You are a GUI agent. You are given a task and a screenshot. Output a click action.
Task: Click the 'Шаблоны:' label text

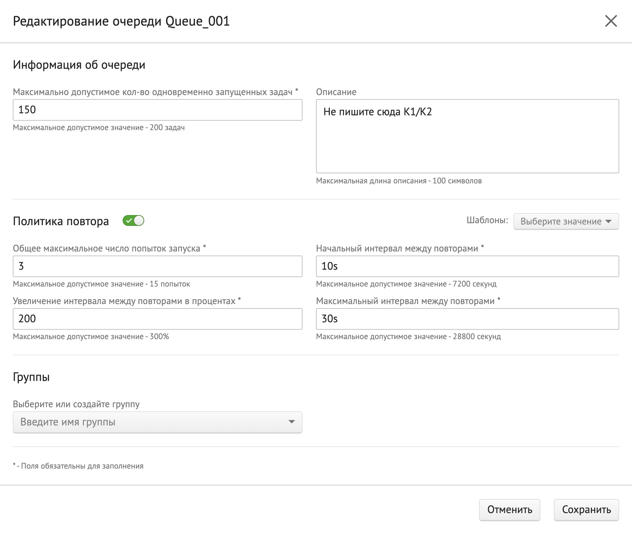click(x=487, y=220)
